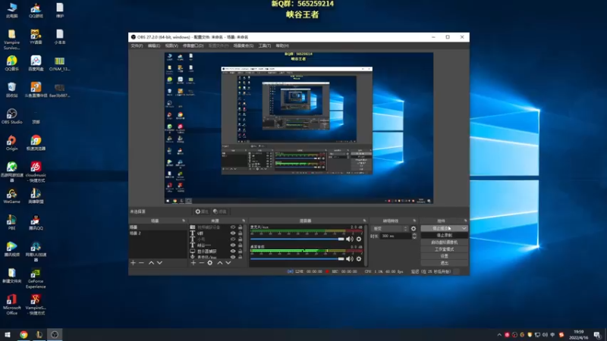Open Chrome from the Windows taskbar
Screen dimensions: 607x341
(24, 334)
